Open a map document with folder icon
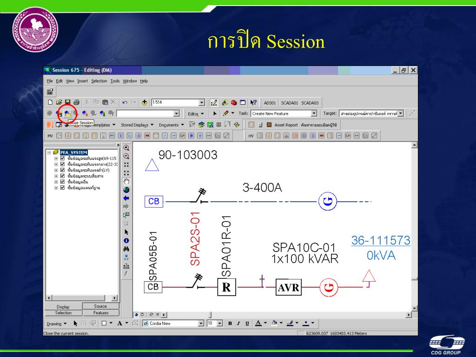The height and width of the screenshot is (357, 476). 59,102
